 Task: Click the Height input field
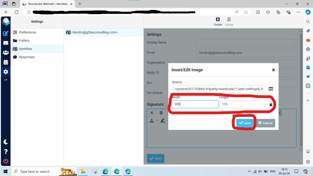click(x=242, y=104)
